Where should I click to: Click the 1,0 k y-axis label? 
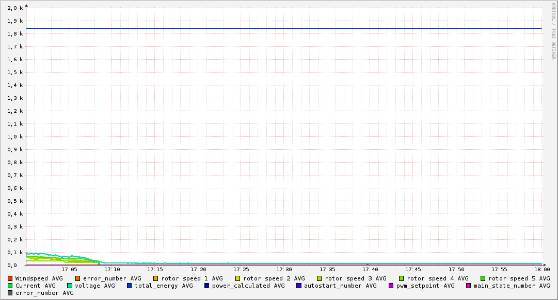14,137
